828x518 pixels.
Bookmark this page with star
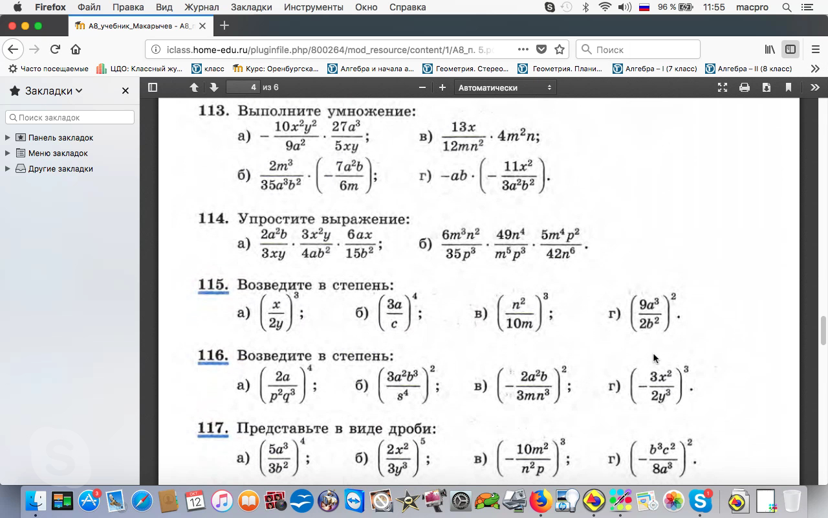(560, 49)
